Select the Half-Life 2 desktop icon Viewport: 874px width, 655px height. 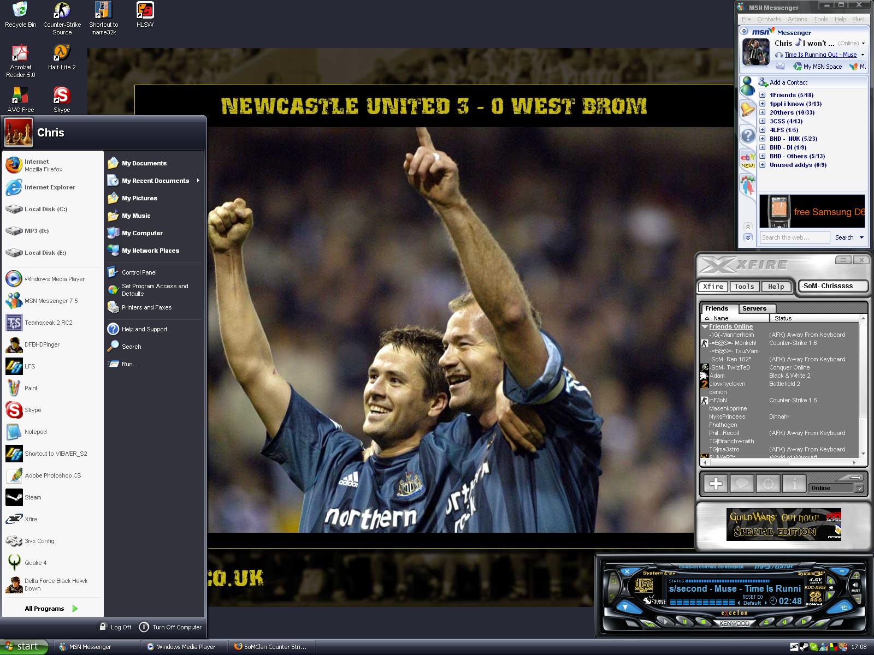62,57
